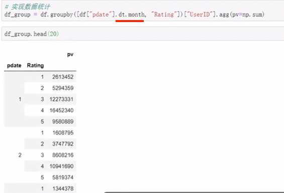Screen dimensions: 284x193
Task: Click the pdate index header
Action: 14,65
